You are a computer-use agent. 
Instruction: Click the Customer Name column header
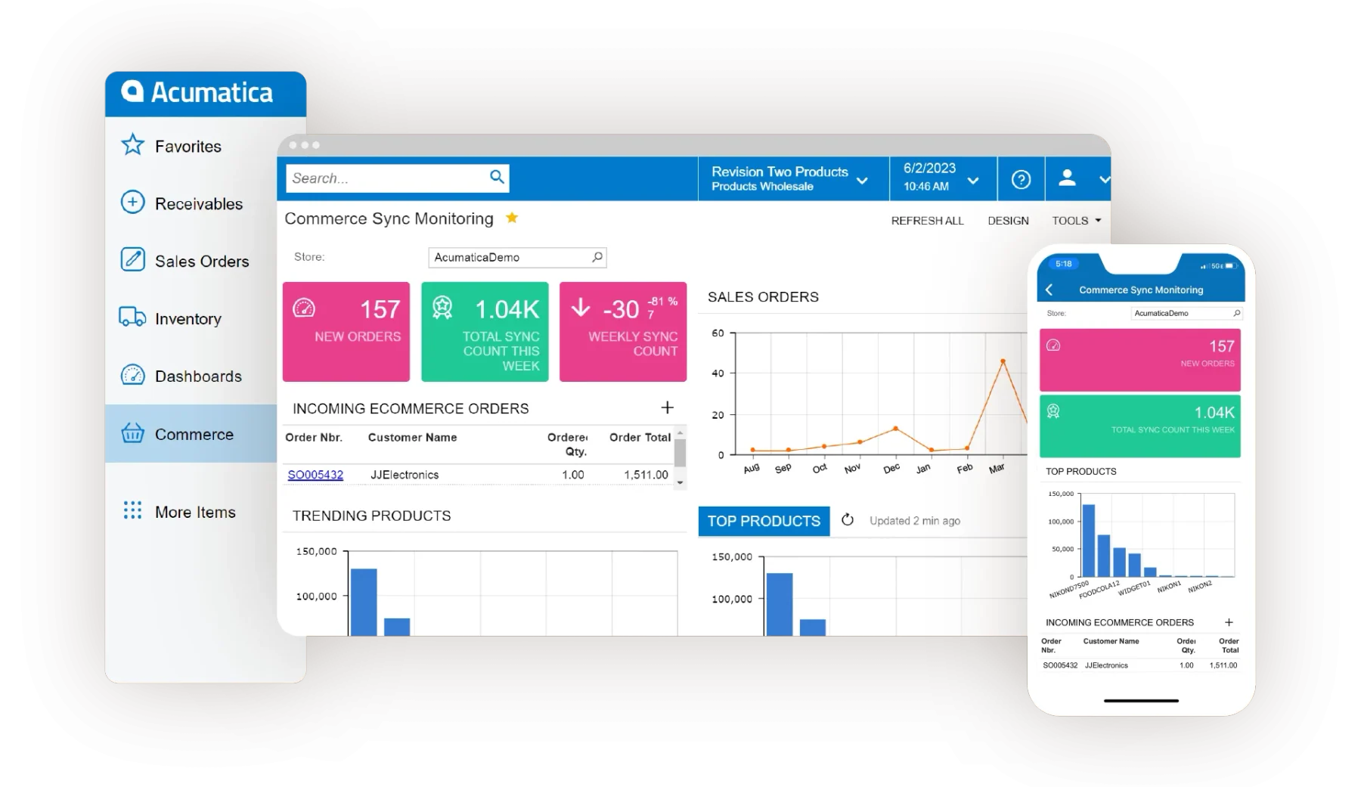(412, 437)
